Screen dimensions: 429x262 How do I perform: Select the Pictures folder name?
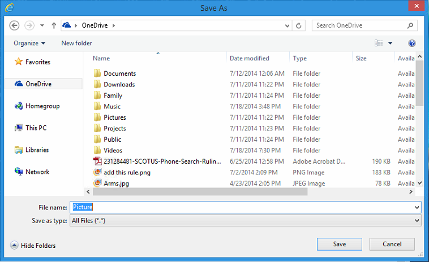click(115, 117)
